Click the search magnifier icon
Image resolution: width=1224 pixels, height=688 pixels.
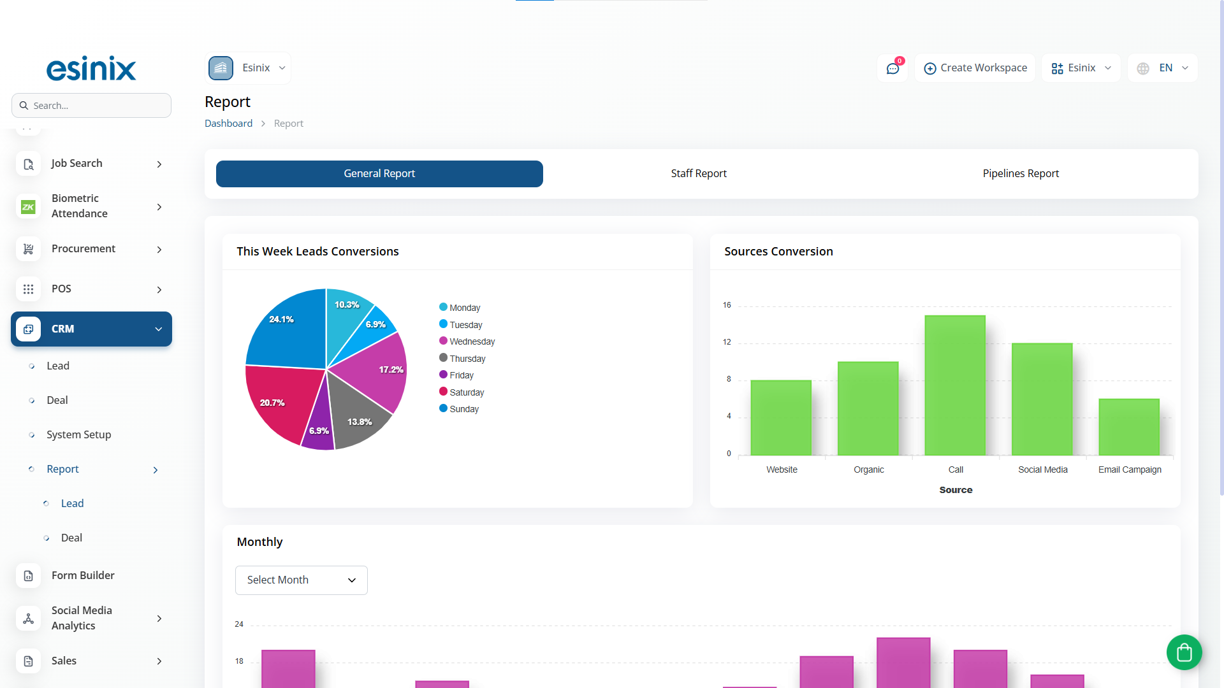24,106
